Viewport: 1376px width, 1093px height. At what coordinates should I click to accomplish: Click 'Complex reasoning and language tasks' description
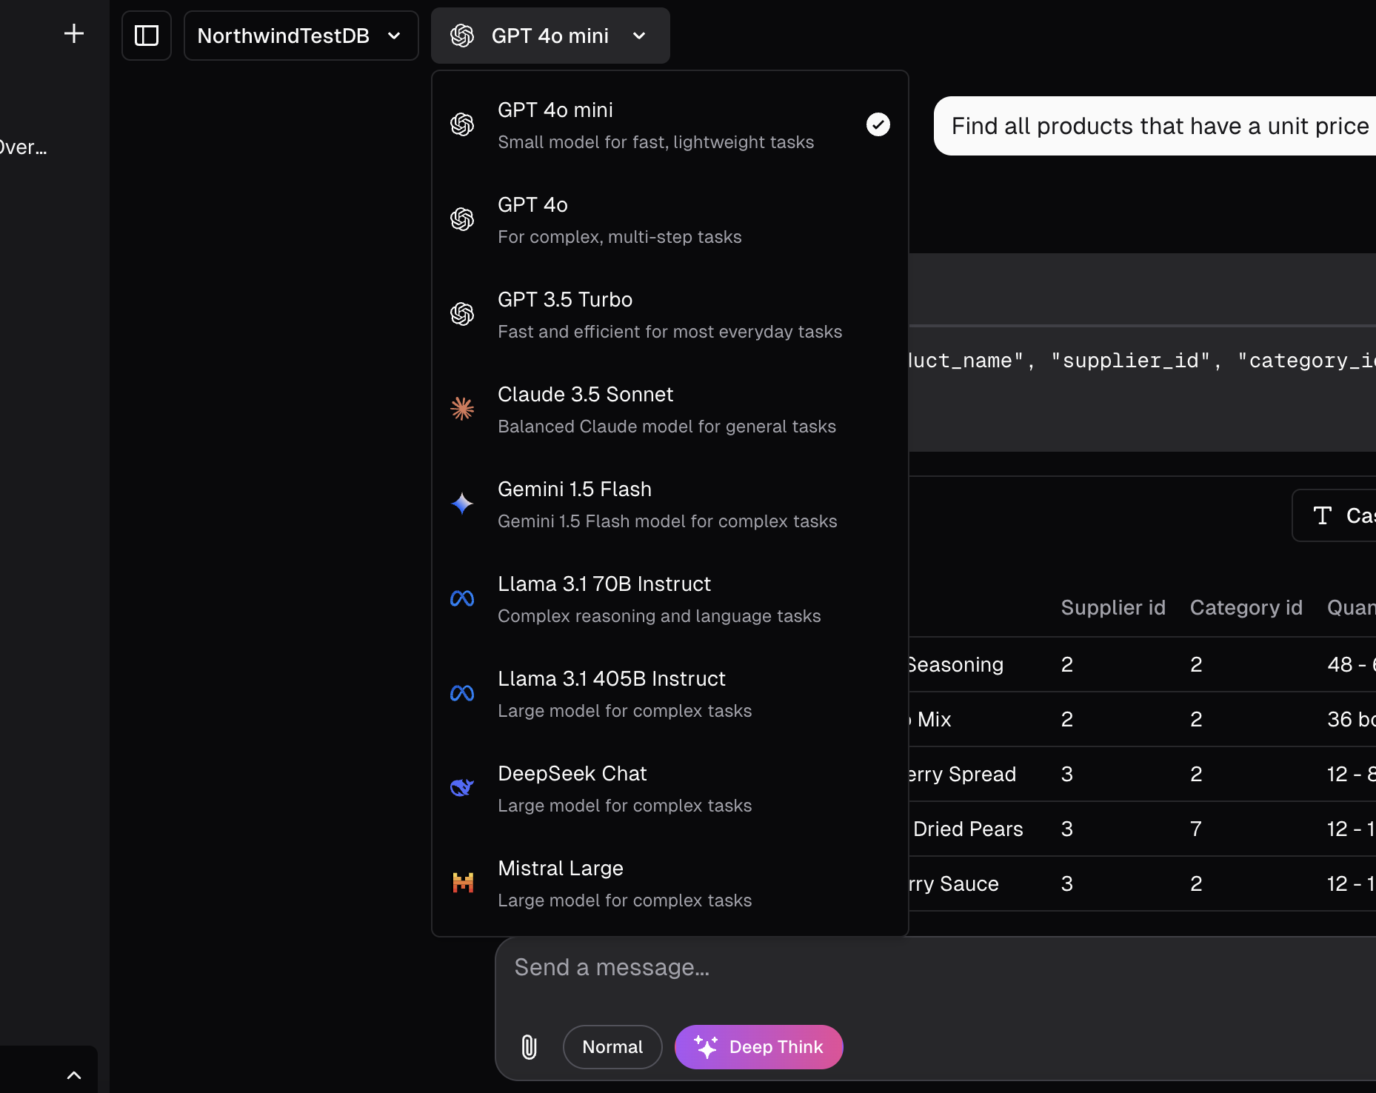660,616
